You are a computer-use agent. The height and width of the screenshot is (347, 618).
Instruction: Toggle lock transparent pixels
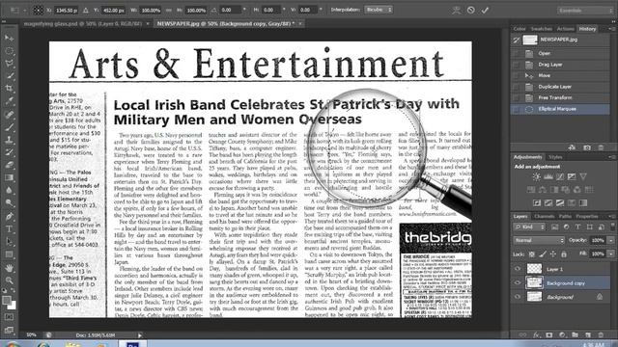tap(532, 254)
